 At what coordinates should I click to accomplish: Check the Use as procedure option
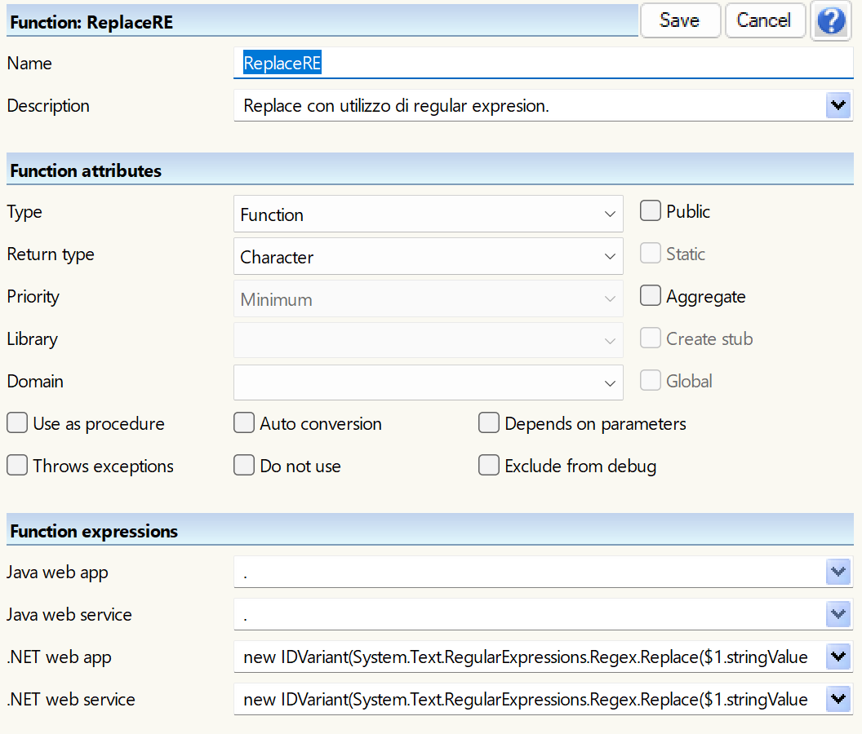click(17, 423)
